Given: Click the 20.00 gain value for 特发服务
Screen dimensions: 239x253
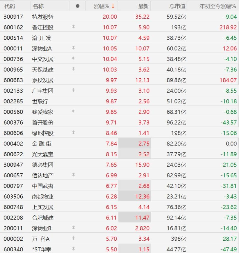Looking at the screenshot, I should coord(110,17).
